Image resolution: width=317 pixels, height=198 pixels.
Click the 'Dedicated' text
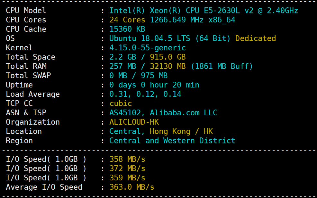256,38
